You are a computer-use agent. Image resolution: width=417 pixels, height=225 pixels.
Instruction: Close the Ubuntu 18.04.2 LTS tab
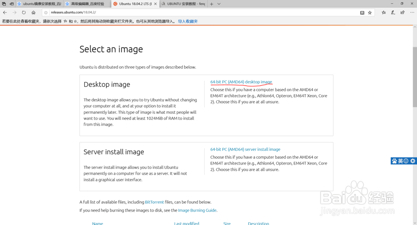tap(155, 4)
